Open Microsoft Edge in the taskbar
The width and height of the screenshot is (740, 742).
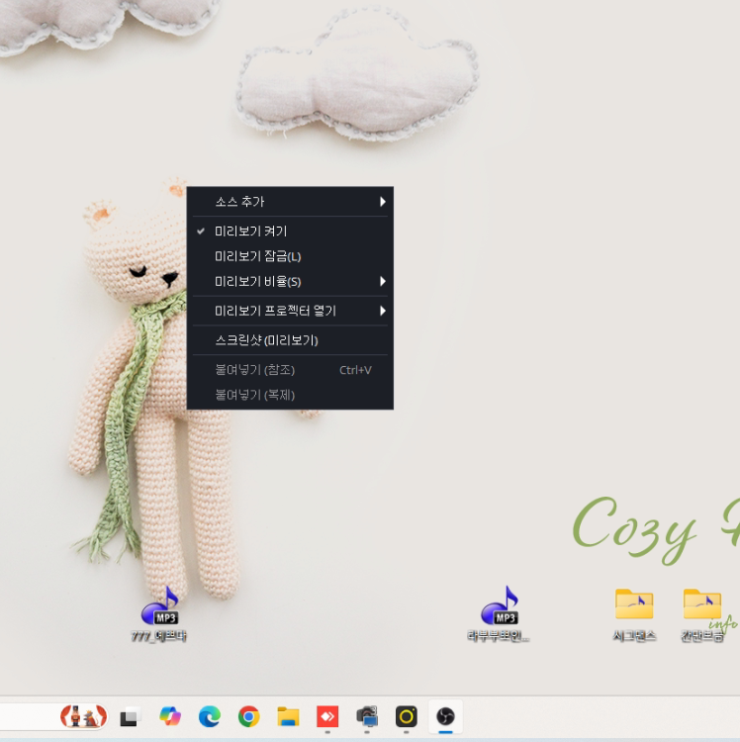click(209, 716)
